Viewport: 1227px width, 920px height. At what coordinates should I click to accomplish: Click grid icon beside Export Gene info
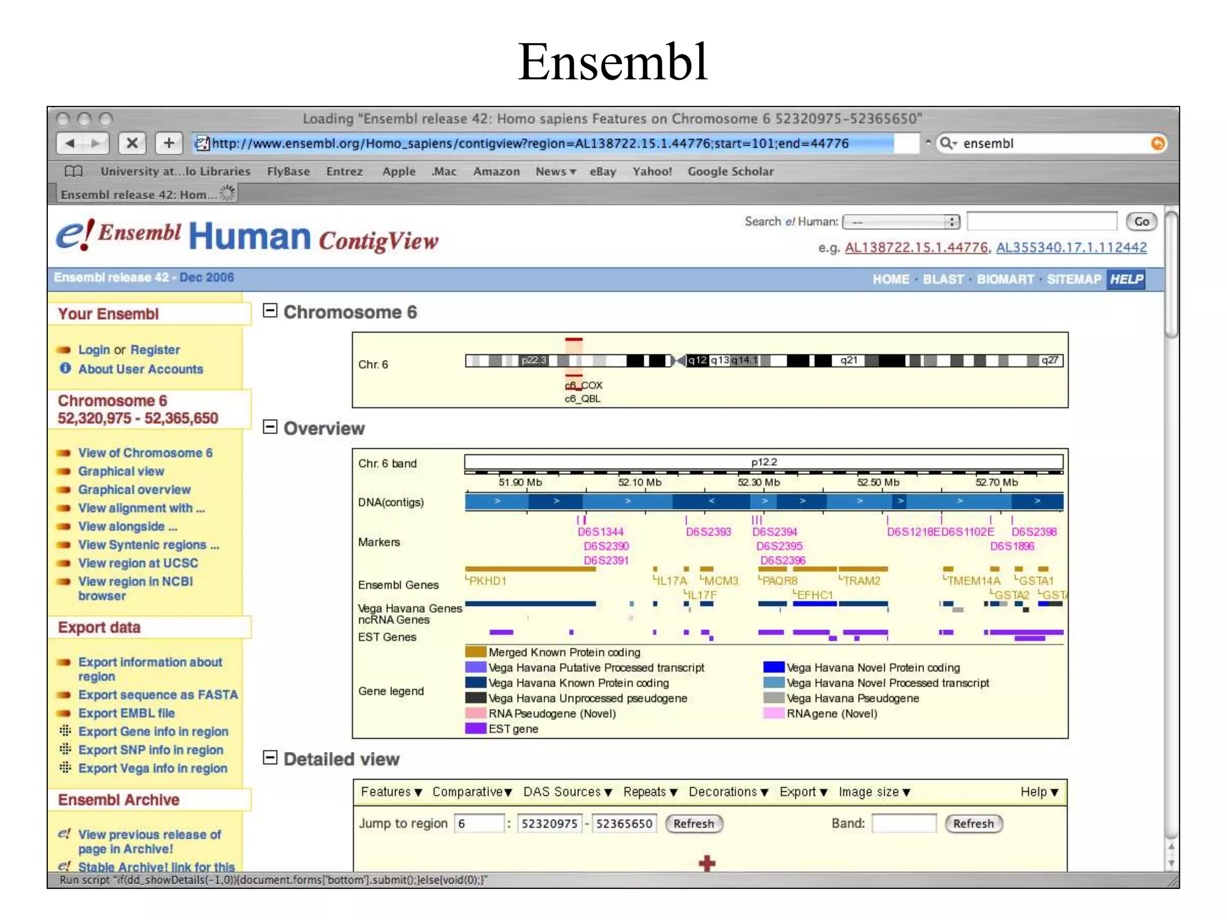(65, 731)
